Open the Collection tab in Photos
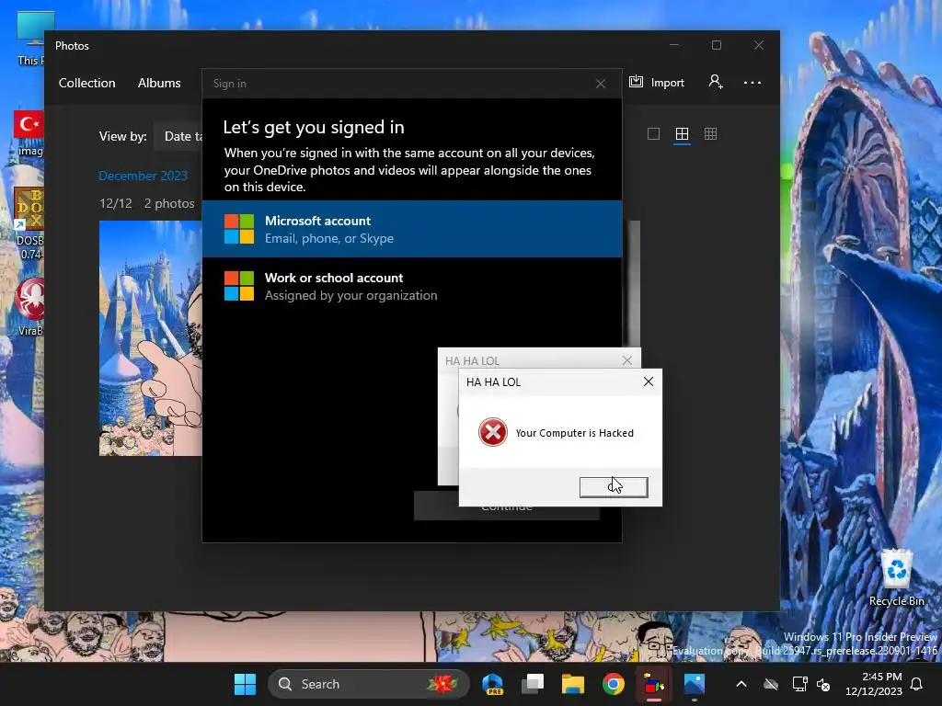Viewport: 942px width, 706px height. (x=86, y=83)
